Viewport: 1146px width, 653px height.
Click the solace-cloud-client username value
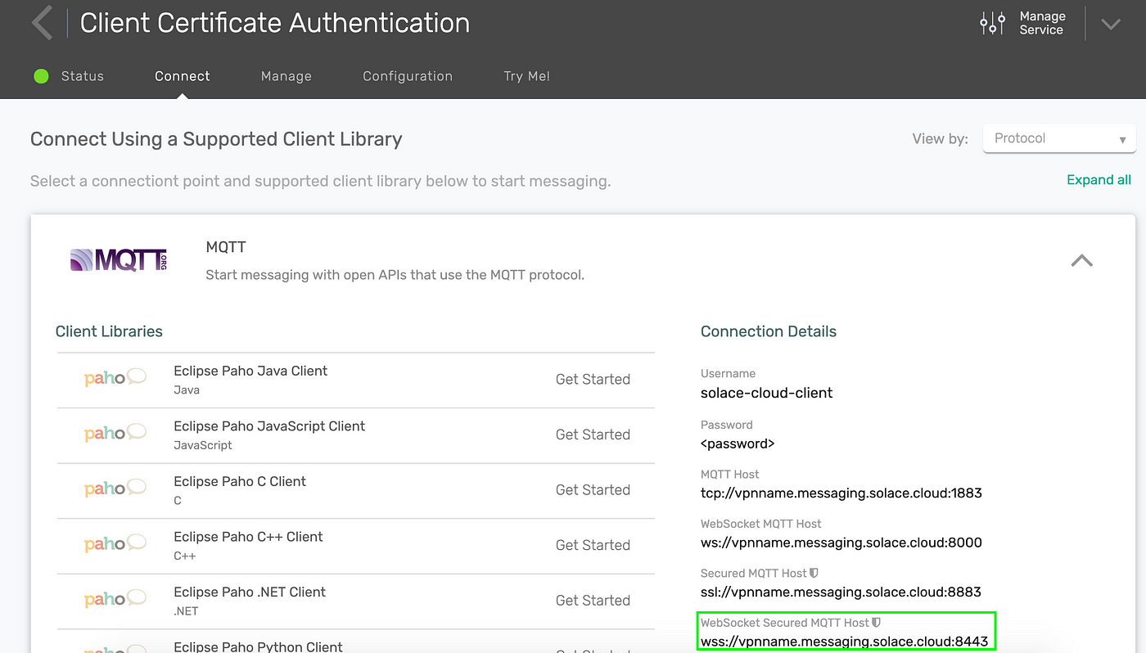point(766,393)
